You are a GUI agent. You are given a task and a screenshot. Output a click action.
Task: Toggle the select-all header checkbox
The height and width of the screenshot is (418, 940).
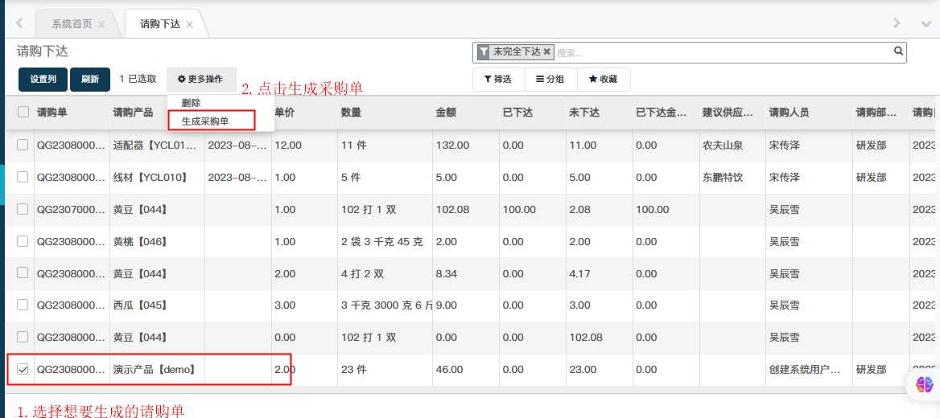click(23, 113)
